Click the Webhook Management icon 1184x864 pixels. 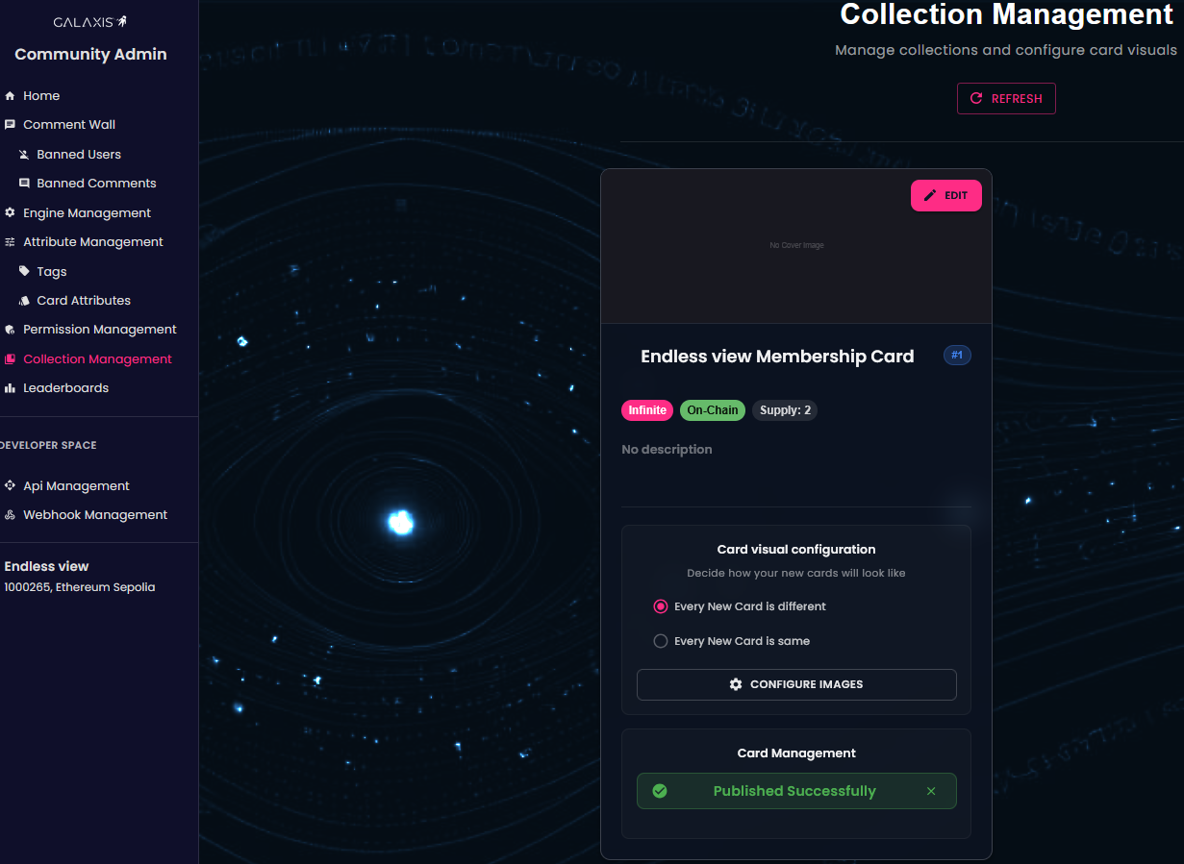coord(10,515)
